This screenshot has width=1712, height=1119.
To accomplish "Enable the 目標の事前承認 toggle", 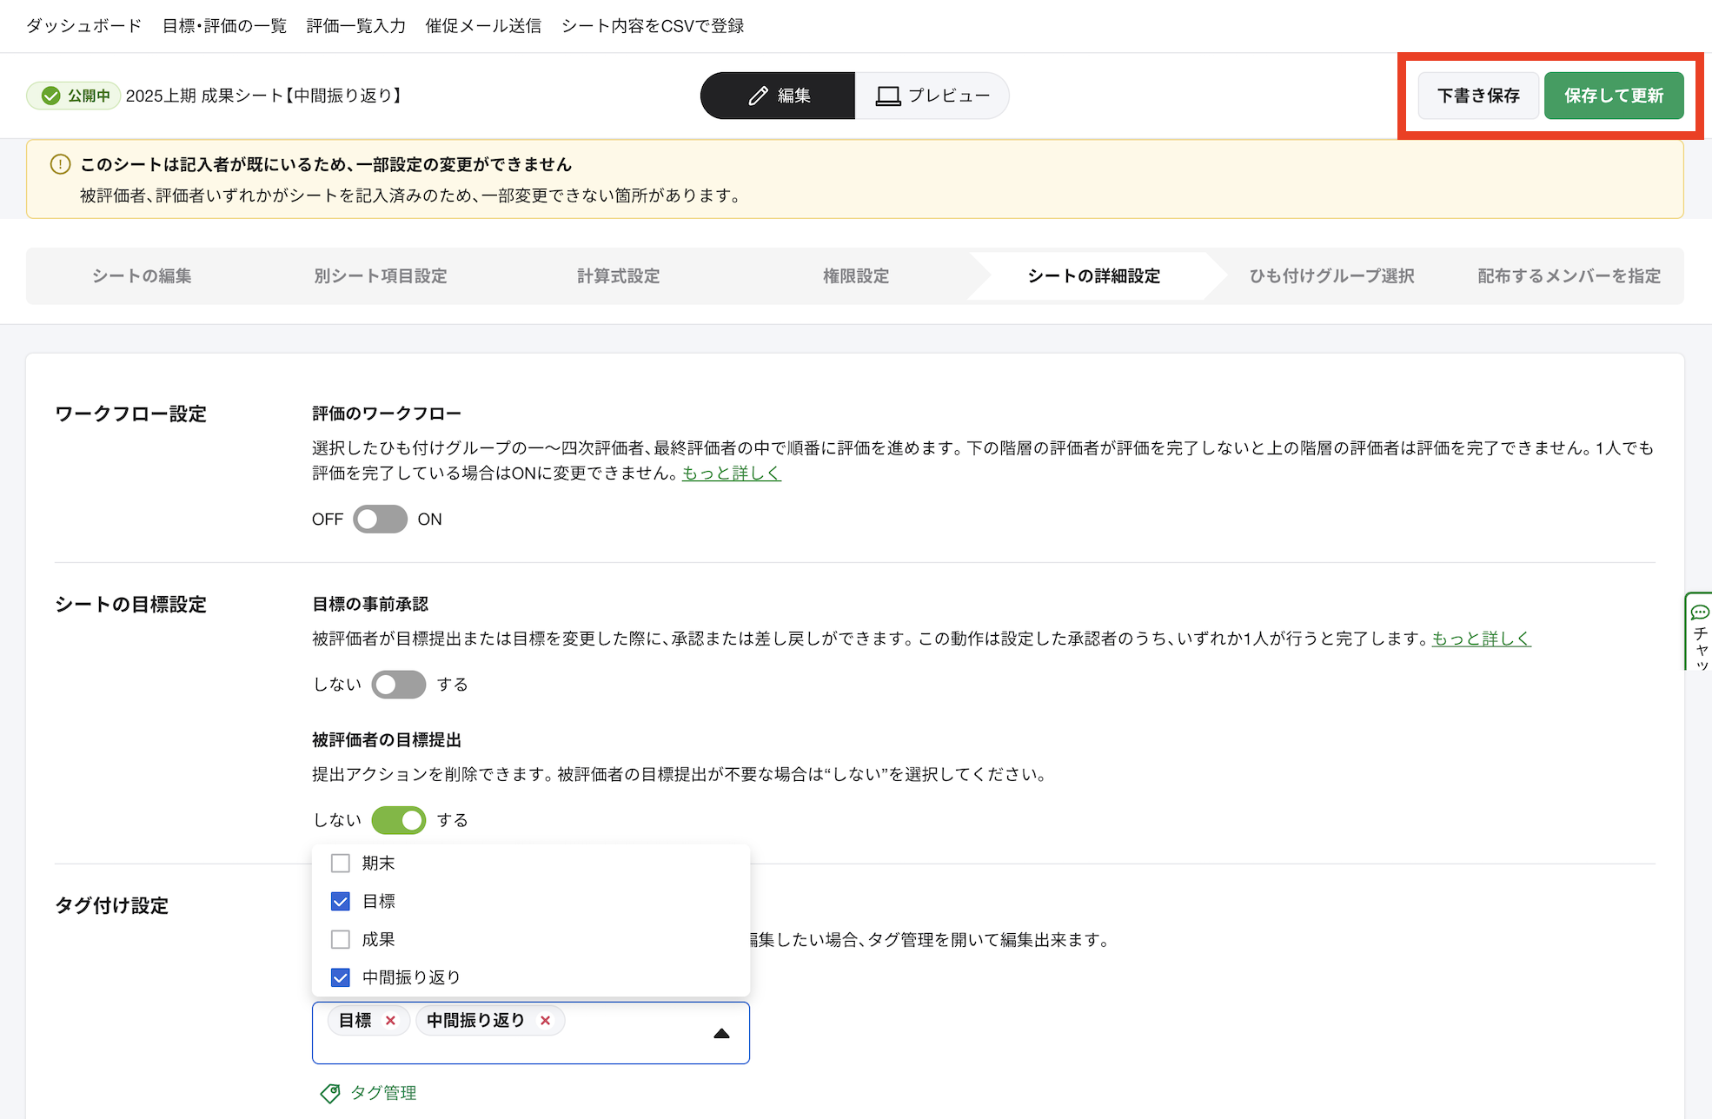I will (x=398, y=685).
